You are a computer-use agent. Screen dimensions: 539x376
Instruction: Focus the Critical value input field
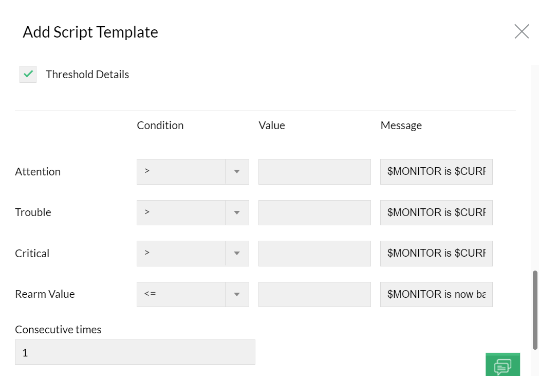314,253
